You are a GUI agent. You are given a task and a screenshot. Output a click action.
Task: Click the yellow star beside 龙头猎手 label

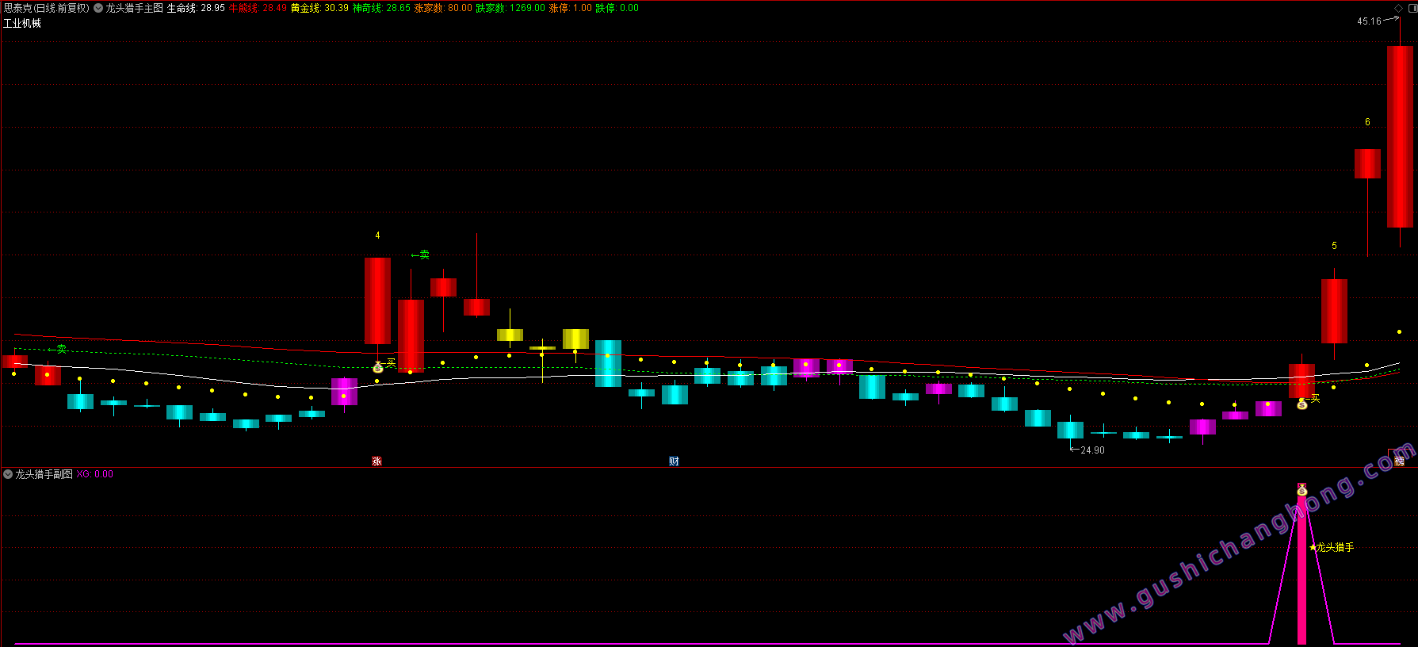1313,547
